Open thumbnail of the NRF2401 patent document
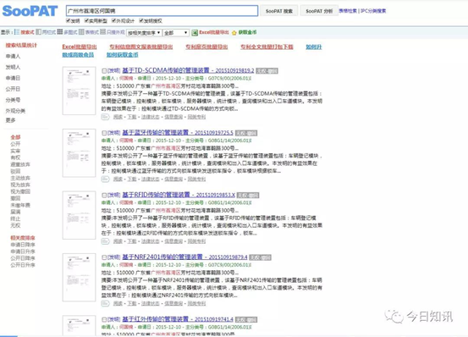 pyautogui.click(x=79, y=277)
